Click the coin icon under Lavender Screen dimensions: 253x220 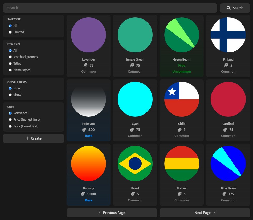[85, 65]
